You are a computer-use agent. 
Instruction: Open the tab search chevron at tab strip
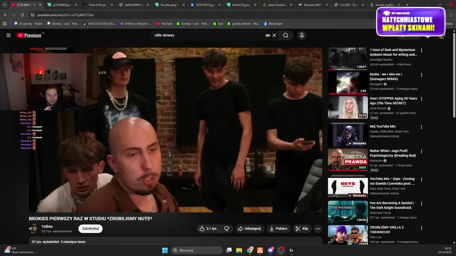click(5, 5)
